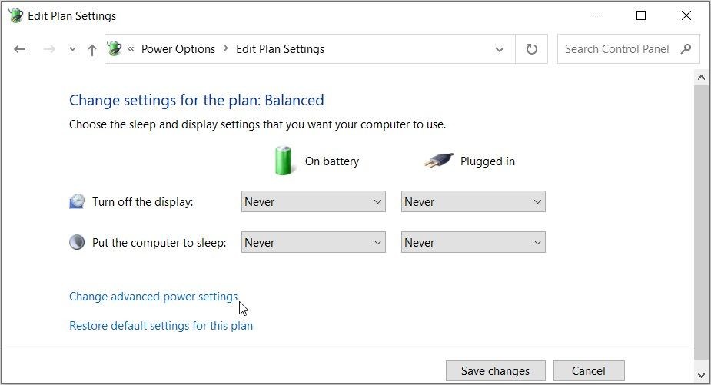Click the sleep moon icon

pos(77,242)
